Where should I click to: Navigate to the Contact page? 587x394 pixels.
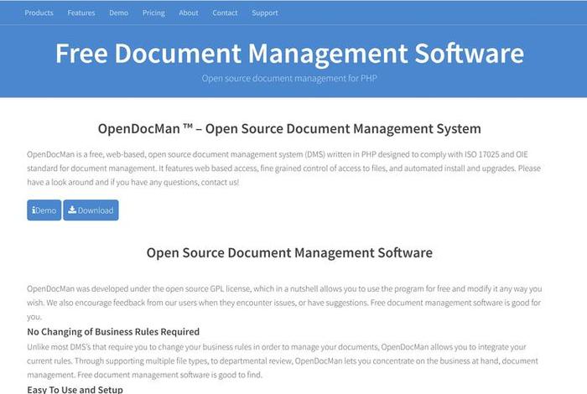pyautogui.click(x=225, y=13)
